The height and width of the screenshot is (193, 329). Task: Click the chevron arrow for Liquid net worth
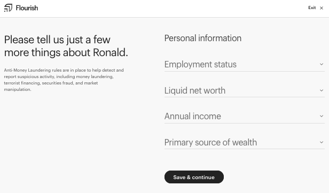coord(322,90)
